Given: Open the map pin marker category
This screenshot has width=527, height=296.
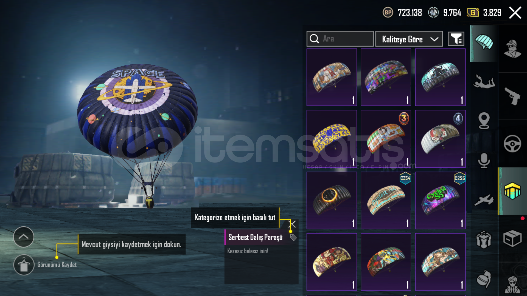Looking at the screenshot, I should (484, 121).
